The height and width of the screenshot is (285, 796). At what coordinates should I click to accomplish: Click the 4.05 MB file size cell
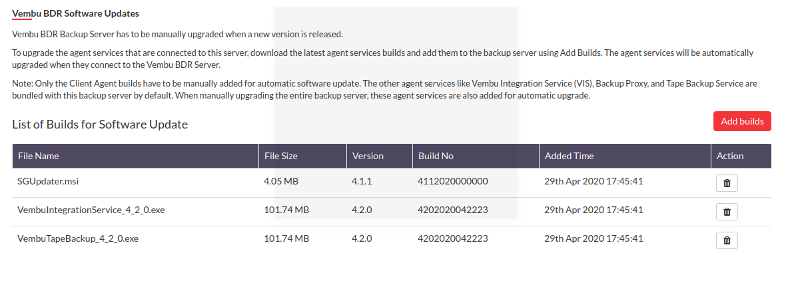tap(281, 181)
